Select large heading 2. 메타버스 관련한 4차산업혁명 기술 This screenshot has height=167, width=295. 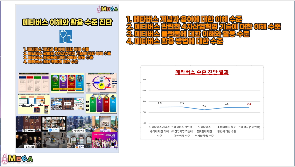tap(204, 26)
